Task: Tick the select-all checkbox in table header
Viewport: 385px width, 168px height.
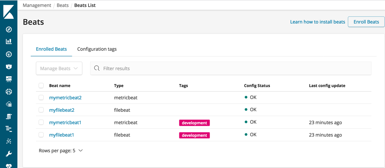Action: (41, 86)
